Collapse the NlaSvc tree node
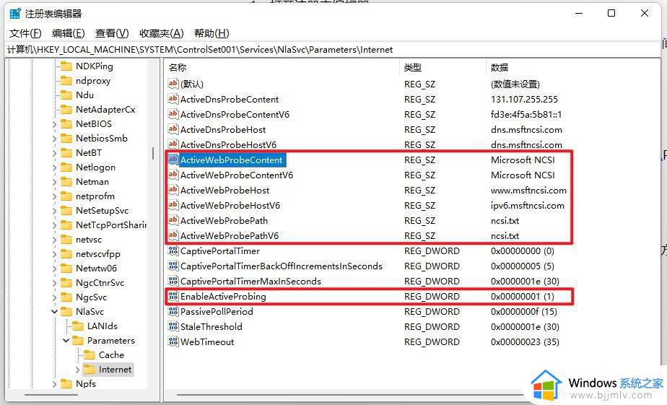667x405 pixels. pyautogui.click(x=54, y=312)
